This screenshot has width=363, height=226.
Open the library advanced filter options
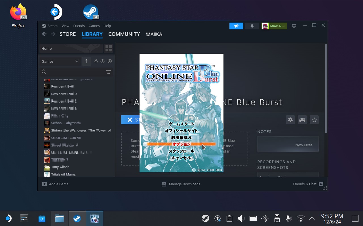click(x=108, y=72)
